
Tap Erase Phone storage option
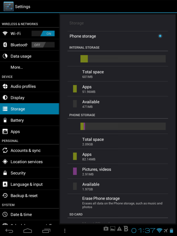pos(118,202)
